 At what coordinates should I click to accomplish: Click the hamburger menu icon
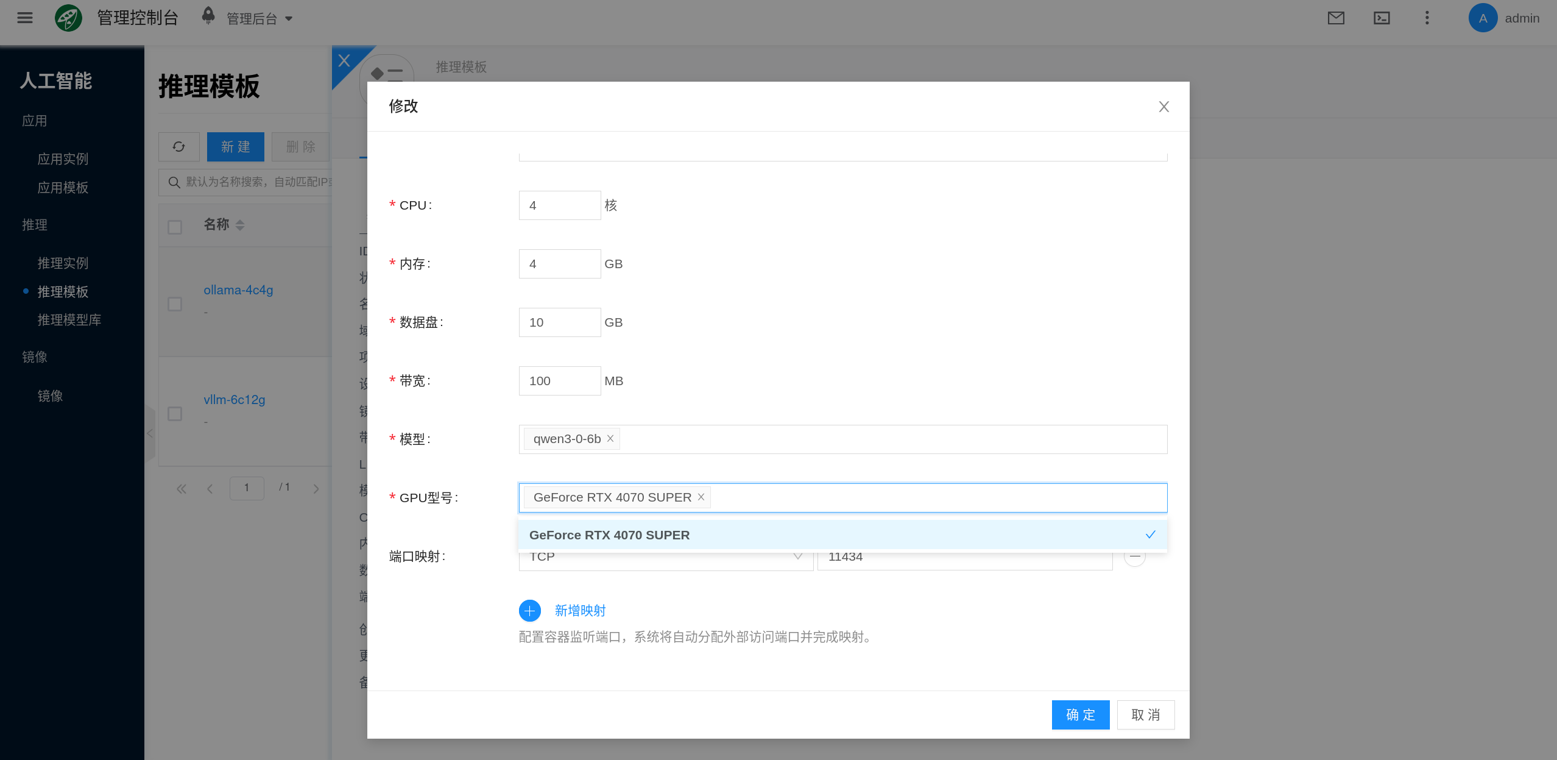pos(25,18)
